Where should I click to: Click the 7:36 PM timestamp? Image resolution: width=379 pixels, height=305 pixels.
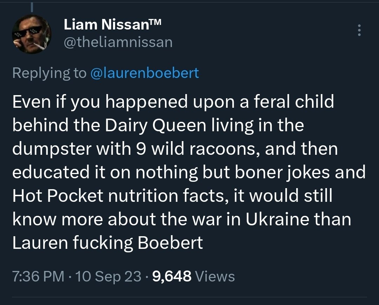(x=38, y=276)
